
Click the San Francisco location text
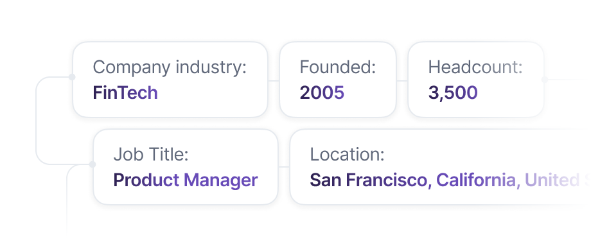[368, 180]
